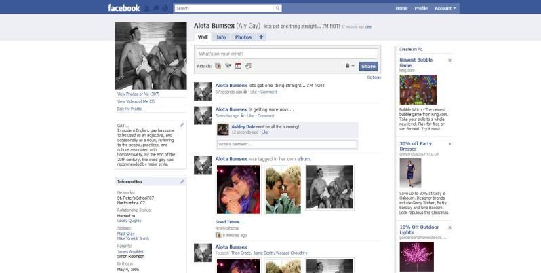This screenshot has height=273, width=541.
Task: Go to Home in the top bar
Action: [x=401, y=8]
